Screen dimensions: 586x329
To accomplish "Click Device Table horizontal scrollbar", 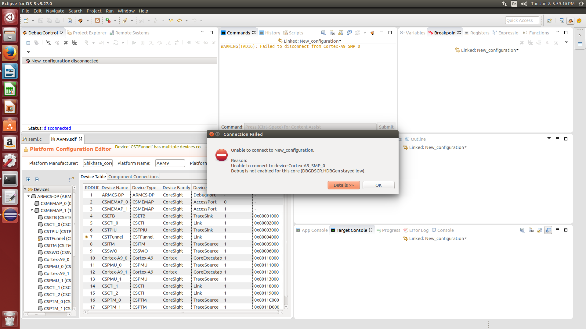I will (183, 312).
